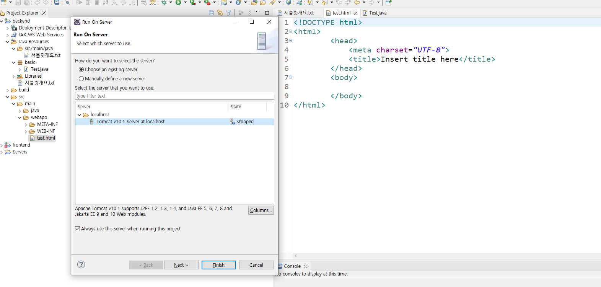Click the Previous Annotation toolbar icon
601x287 pixels.
click(324, 2)
